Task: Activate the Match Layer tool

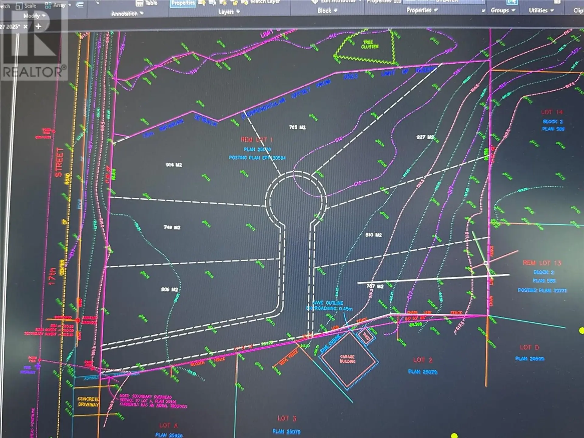Action: point(265,2)
